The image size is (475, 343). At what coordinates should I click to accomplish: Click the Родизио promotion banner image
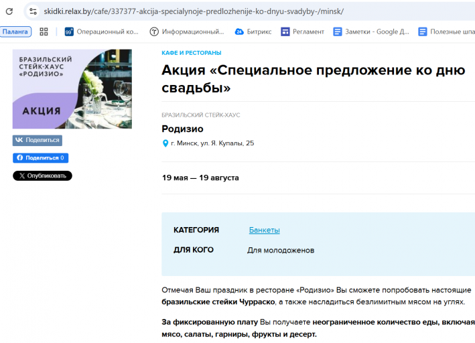tap(72, 89)
